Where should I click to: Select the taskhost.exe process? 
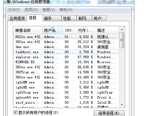tap(66, 52)
